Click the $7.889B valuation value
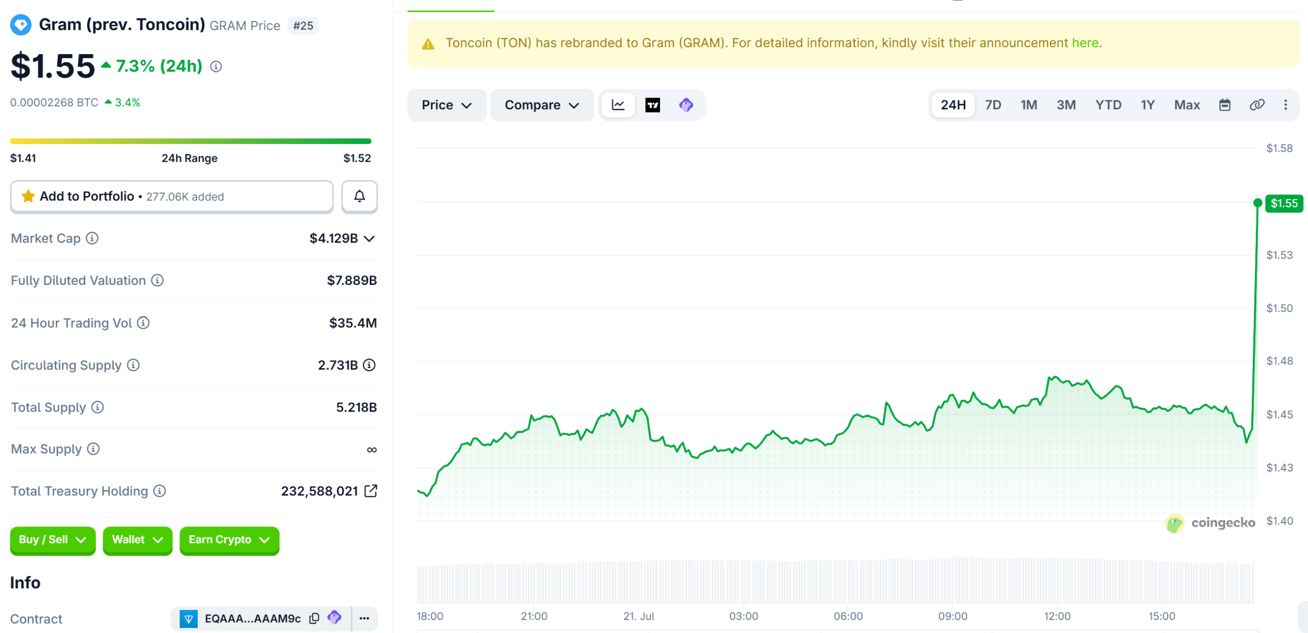Image resolution: width=1308 pixels, height=633 pixels. (352, 280)
